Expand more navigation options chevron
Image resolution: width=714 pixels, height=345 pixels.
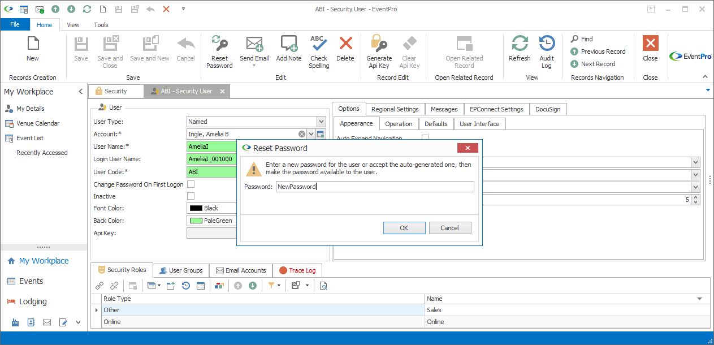point(79,322)
